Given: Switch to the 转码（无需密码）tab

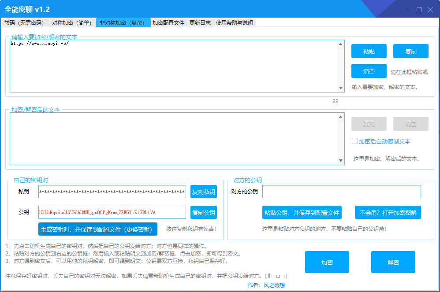Looking at the screenshot, I should pyautogui.click(x=24, y=22).
